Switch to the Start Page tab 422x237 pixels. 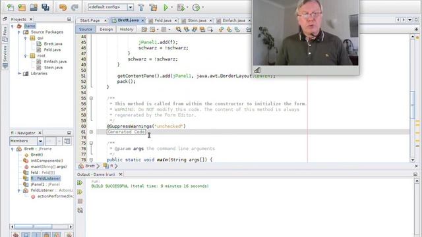[90, 20]
